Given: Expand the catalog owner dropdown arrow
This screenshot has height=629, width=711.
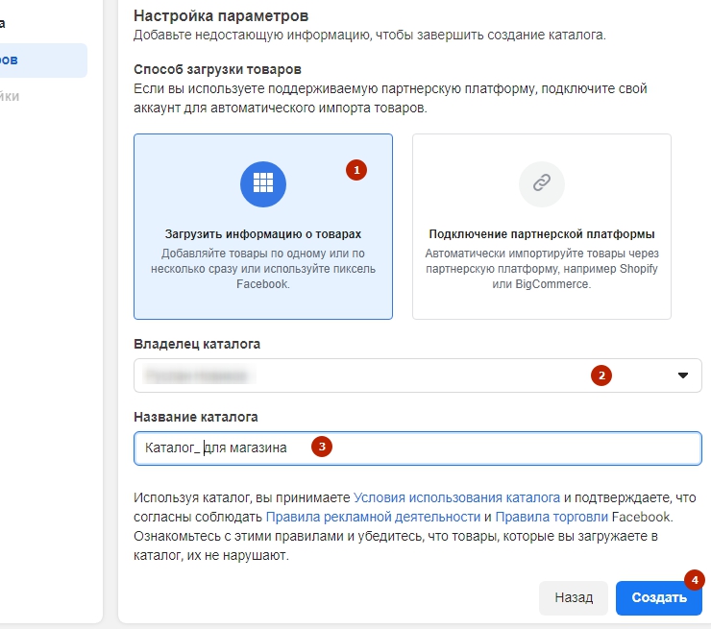Looking at the screenshot, I should (x=683, y=375).
